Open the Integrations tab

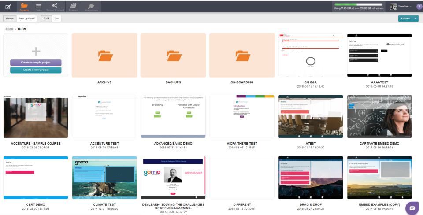coord(91,7)
